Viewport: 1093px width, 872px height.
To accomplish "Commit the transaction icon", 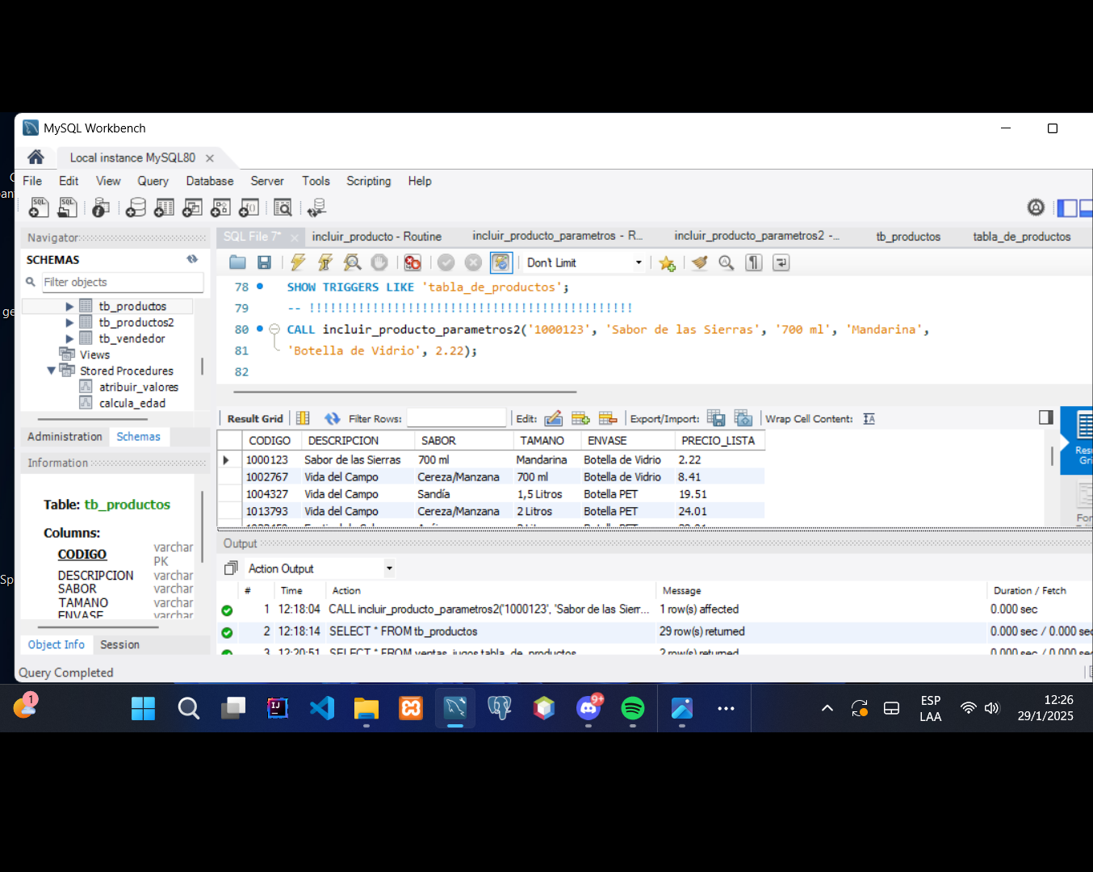I will coord(446,262).
